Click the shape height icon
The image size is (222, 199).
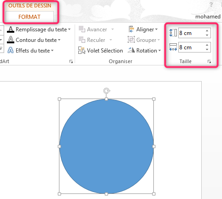173,33
